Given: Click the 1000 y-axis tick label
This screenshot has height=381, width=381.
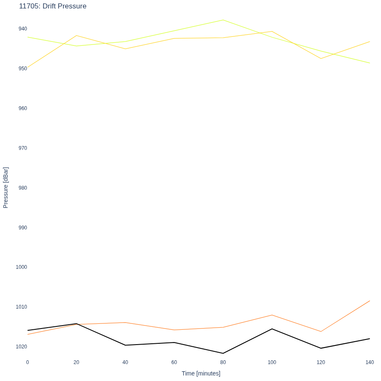Looking at the screenshot, I should (22, 267).
